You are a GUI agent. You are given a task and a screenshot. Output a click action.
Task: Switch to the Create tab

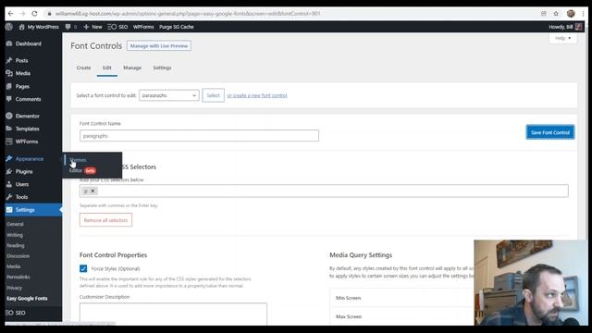(83, 68)
